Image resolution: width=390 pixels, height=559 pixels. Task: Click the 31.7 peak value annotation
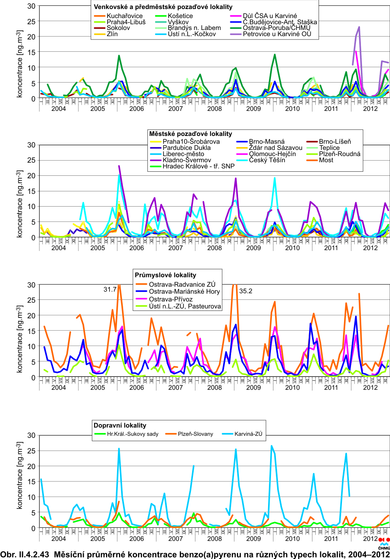(110, 290)
